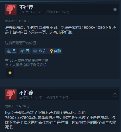Viewport: 121px width, 132px height.
Task: Click the playtime text 总时数 0.2 小时
Action: coord(30,12)
